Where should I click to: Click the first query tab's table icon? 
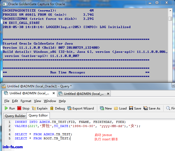click(6, 93)
